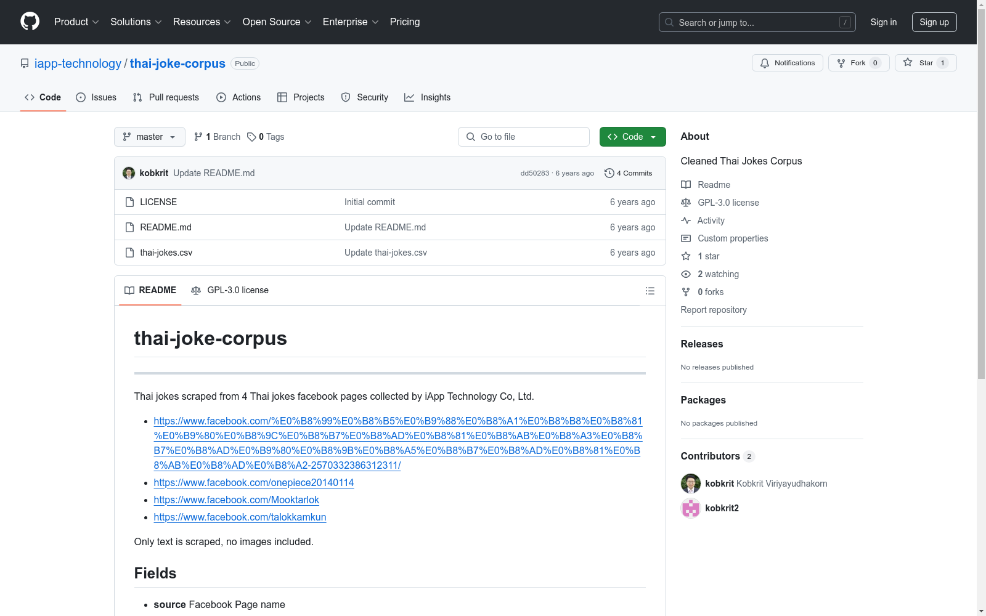Image resolution: width=986 pixels, height=616 pixels.
Task: Open the facebook.com/onepiece20140114 link
Action: pos(254,483)
